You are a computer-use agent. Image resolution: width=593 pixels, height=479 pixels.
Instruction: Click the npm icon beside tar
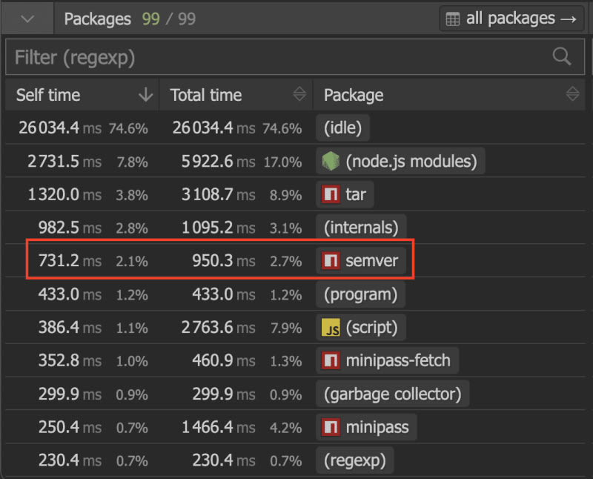[x=331, y=195]
